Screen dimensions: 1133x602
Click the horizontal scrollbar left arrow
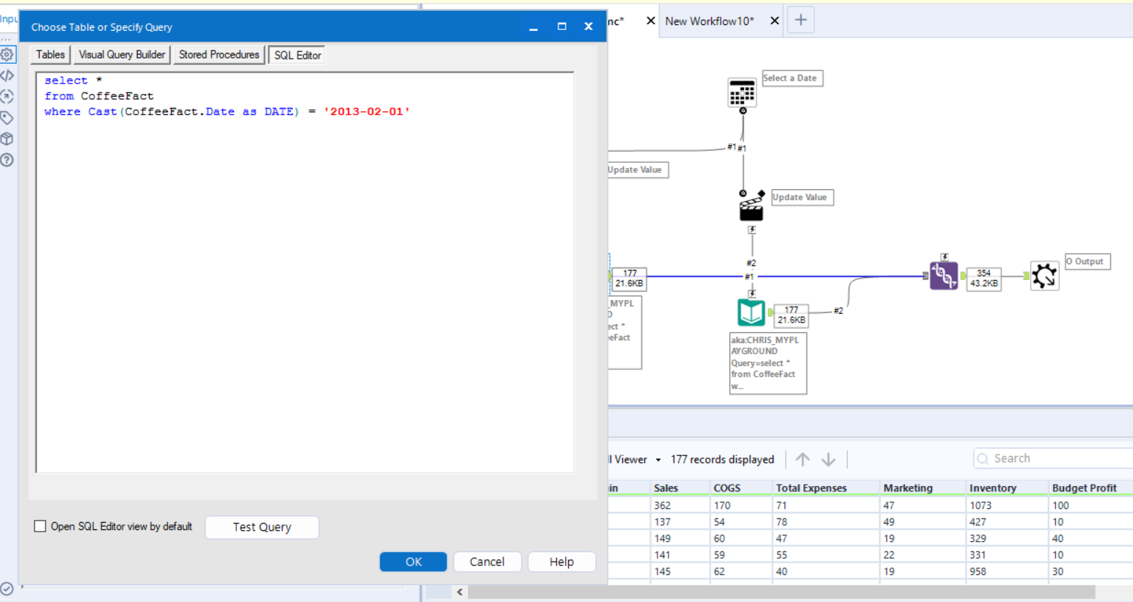click(x=460, y=592)
